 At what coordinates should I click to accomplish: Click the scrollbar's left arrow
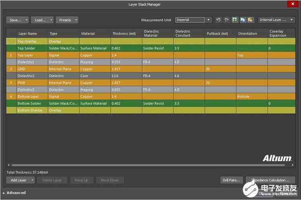coord(8,165)
